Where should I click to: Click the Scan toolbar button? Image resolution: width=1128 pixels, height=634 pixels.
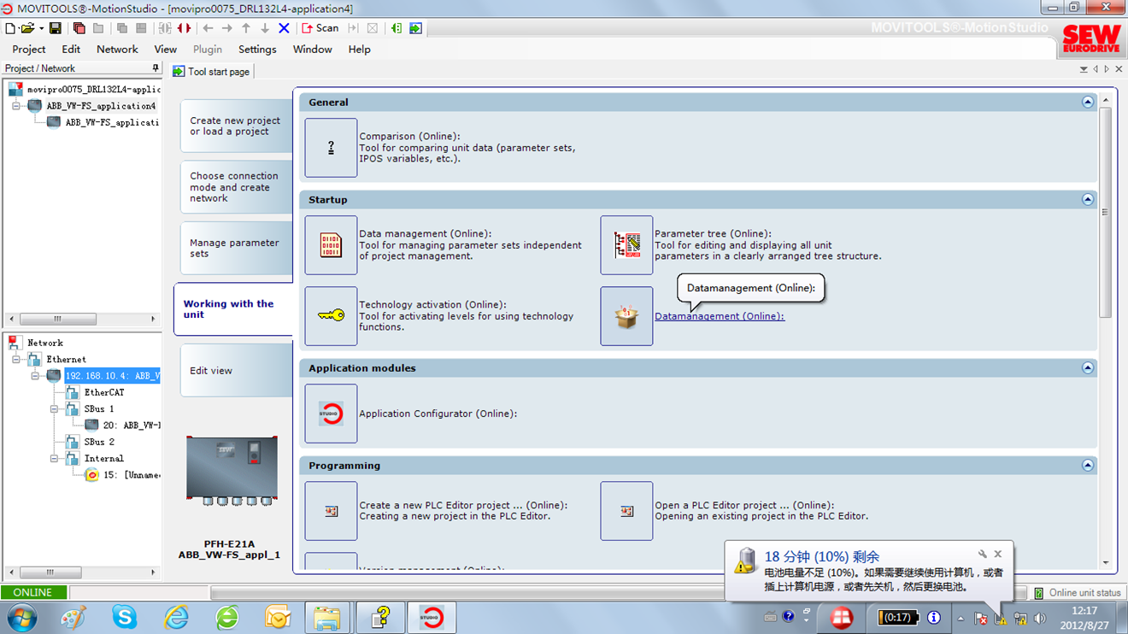[x=320, y=28]
